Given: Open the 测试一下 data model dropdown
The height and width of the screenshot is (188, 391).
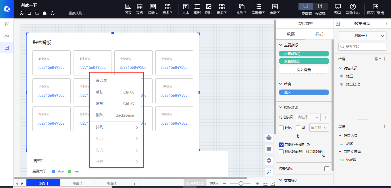Looking at the screenshot, I should point(362,36).
